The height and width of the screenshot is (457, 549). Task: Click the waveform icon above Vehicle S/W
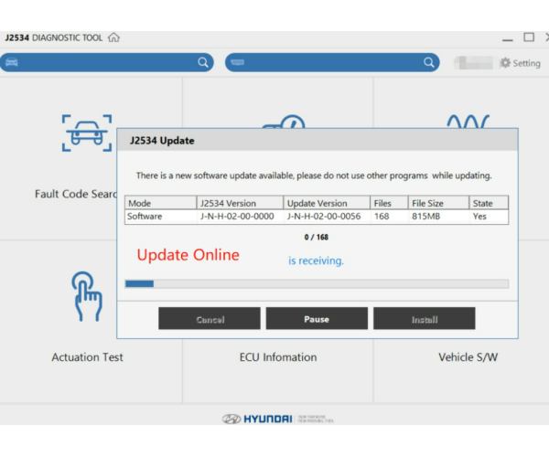coord(468,121)
